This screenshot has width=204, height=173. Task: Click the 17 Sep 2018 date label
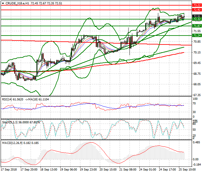coord(9,170)
